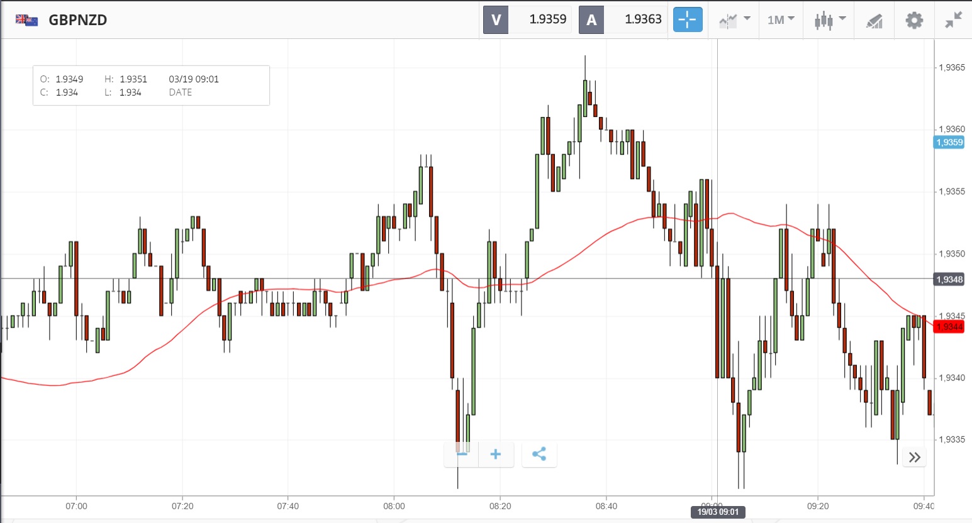The width and height of the screenshot is (972, 523).
Task: Zoom out chart with minus button
Action: click(462, 454)
